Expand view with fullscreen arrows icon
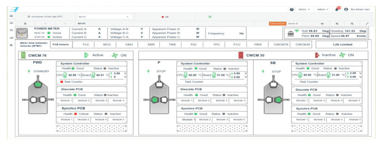This screenshot has width=382, height=144. (x=367, y=23)
